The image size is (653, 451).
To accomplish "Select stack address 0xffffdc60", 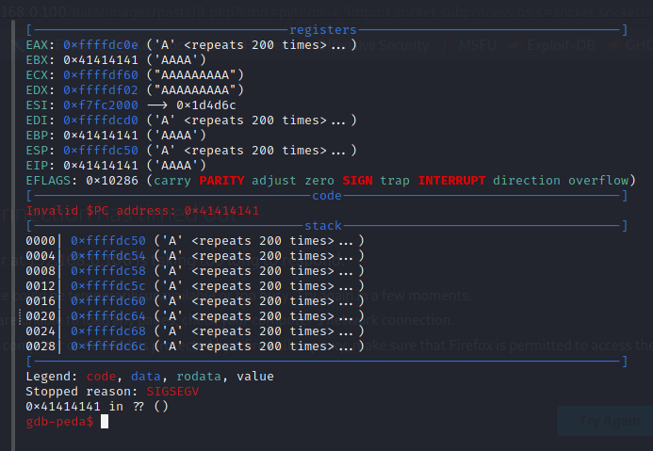I will pos(107,301).
